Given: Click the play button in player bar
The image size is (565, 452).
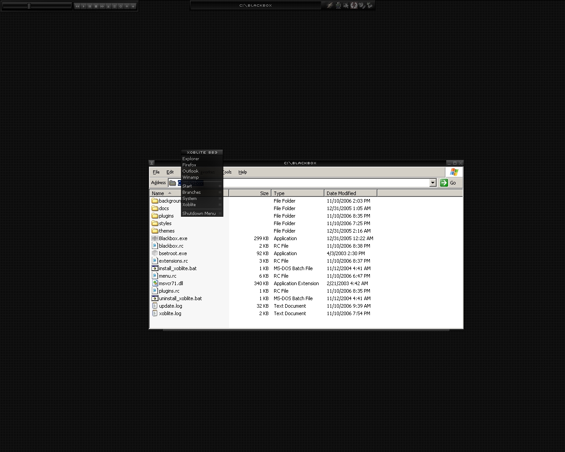Looking at the screenshot, I should 83,6.
